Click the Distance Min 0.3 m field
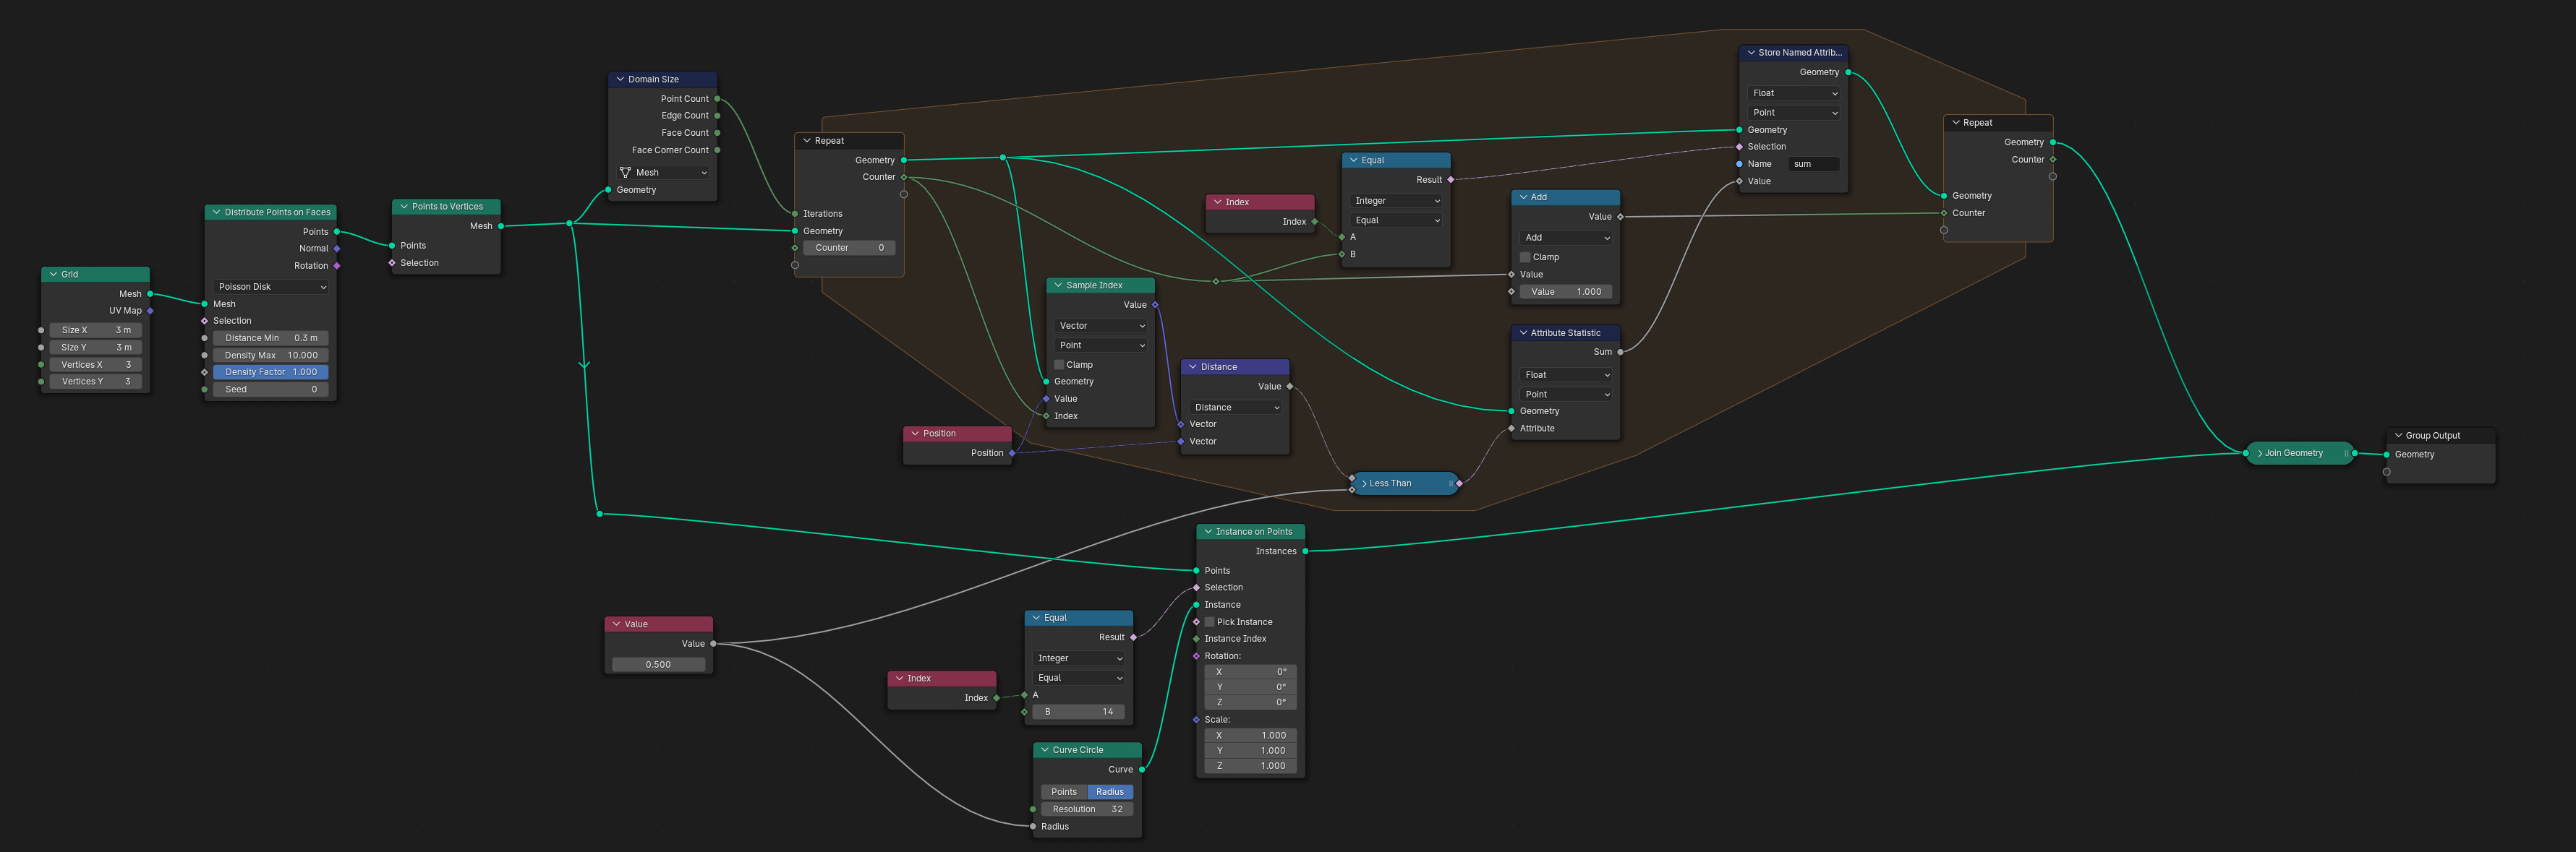 click(x=271, y=339)
